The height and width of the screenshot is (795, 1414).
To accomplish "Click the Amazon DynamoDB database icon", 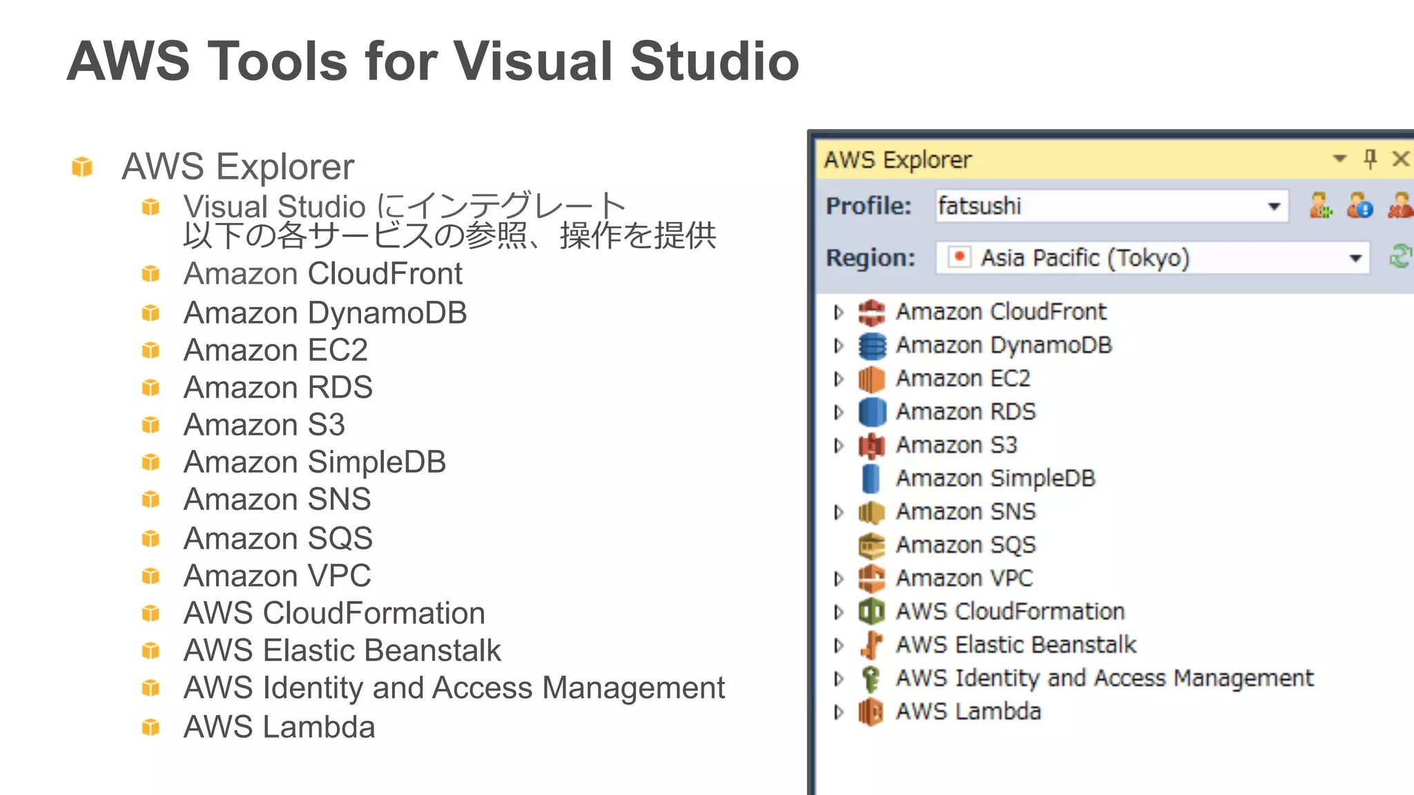I will click(871, 346).
